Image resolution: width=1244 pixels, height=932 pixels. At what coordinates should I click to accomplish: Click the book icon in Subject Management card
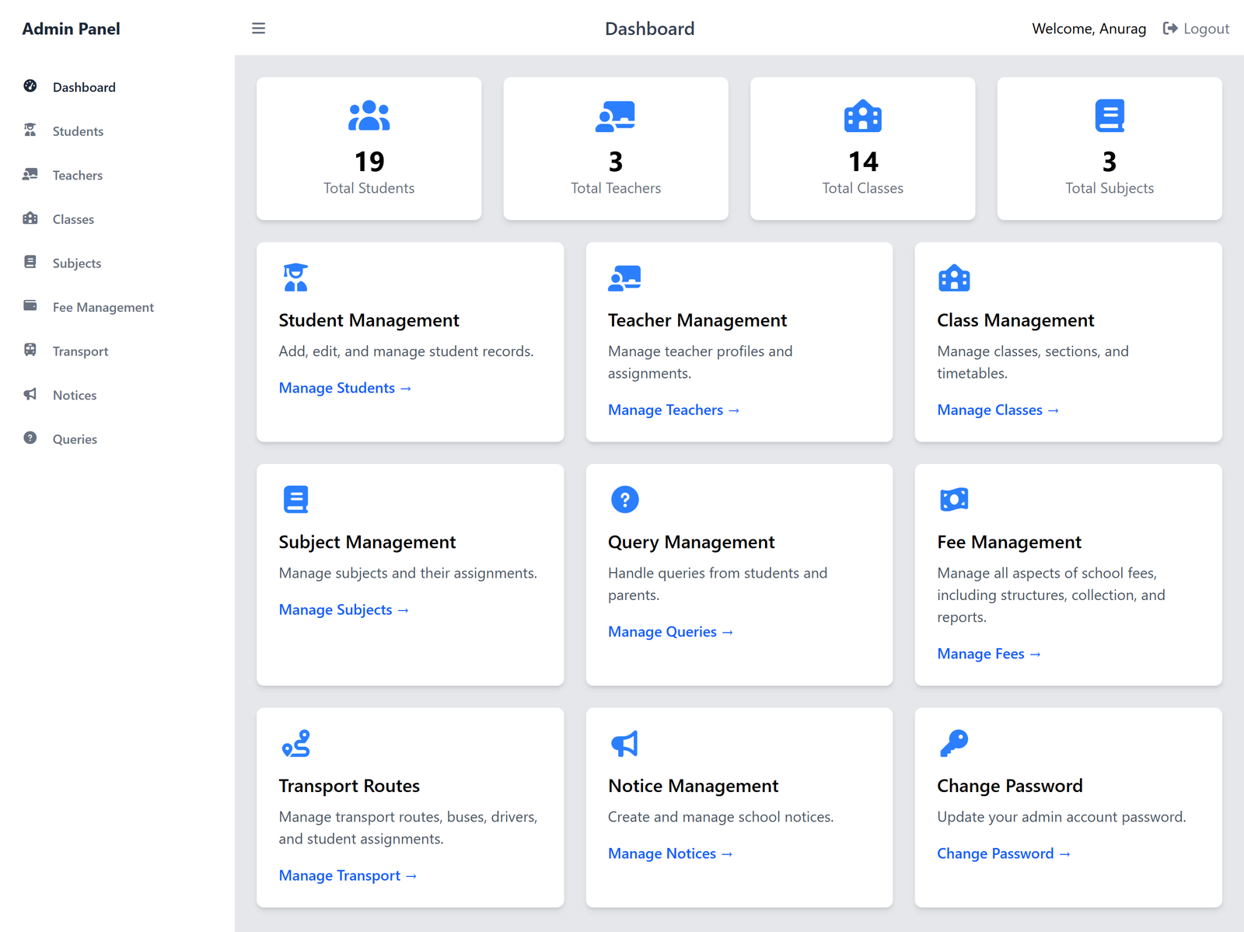click(295, 499)
